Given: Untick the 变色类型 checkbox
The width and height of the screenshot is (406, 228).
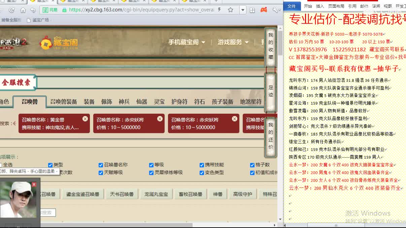Looking at the screenshot, I should tap(202, 173).
